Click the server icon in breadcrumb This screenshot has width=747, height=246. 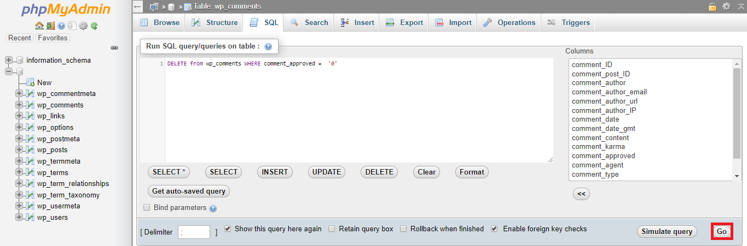(x=154, y=7)
